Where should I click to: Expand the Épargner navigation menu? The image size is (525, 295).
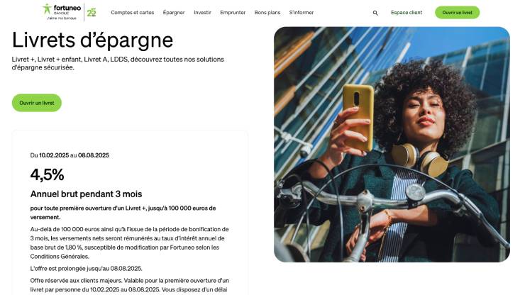click(174, 12)
